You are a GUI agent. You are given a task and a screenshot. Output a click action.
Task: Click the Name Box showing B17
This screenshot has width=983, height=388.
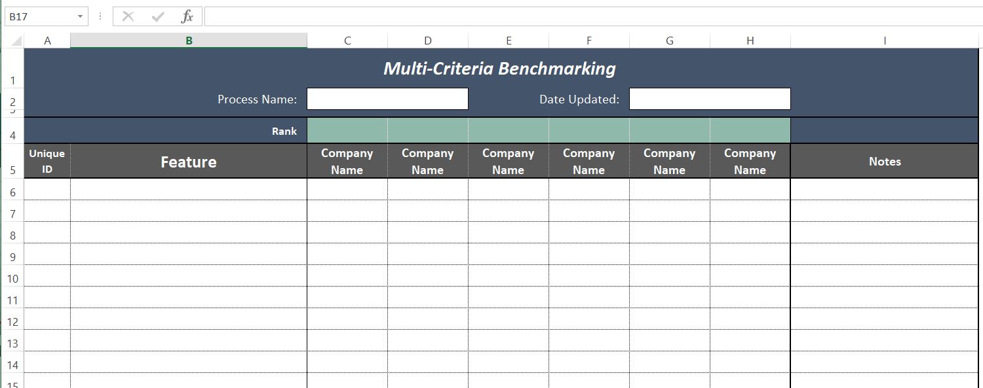point(39,17)
